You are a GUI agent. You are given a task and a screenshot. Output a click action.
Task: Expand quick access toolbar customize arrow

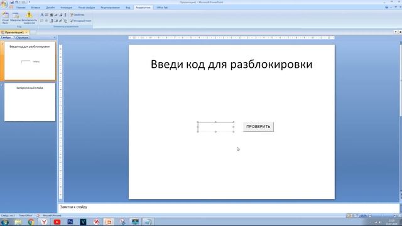[x=30, y=3]
